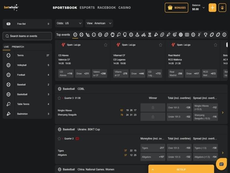Open the View American dropdown
This screenshot has height=173, width=230.
[x=99, y=23]
